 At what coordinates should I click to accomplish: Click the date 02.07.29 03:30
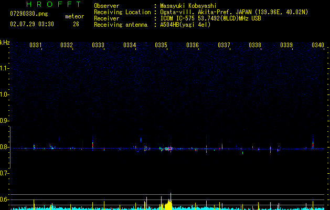pos(32,24)
